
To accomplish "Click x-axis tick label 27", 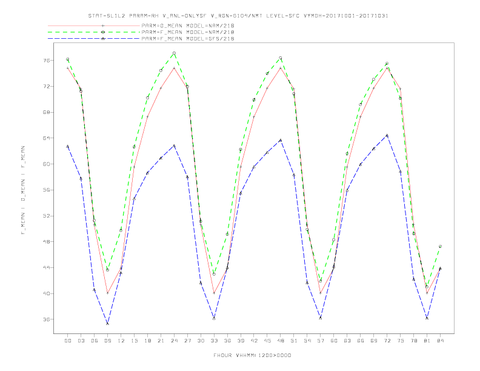I will click(187, 341).
